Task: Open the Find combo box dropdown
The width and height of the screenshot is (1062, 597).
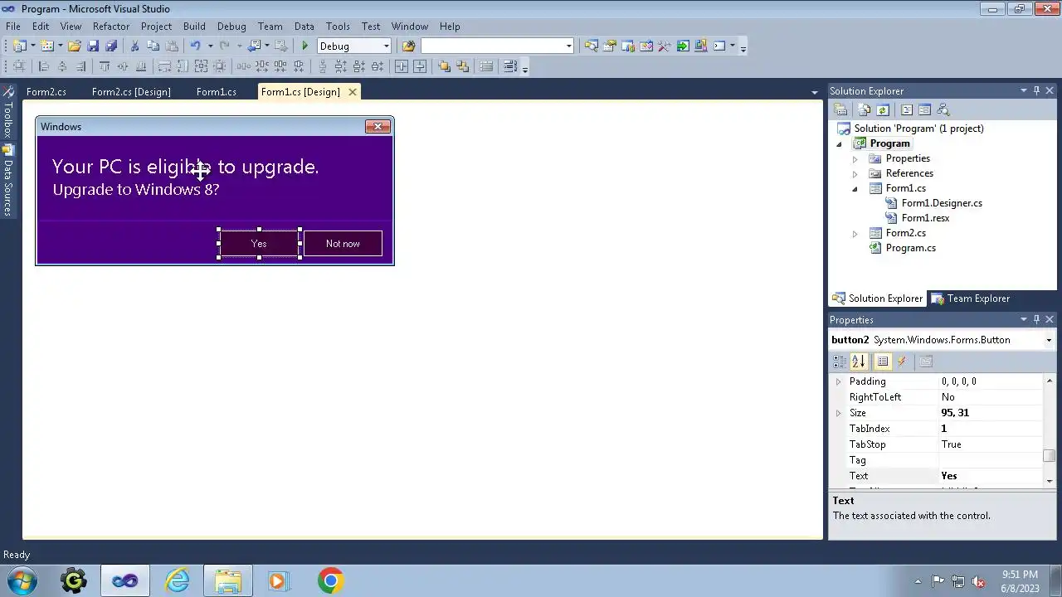Action: [569, 46]
